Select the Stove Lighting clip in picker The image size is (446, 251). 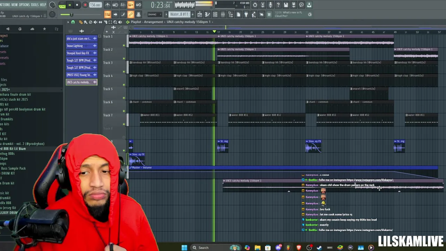click(82, 46)
